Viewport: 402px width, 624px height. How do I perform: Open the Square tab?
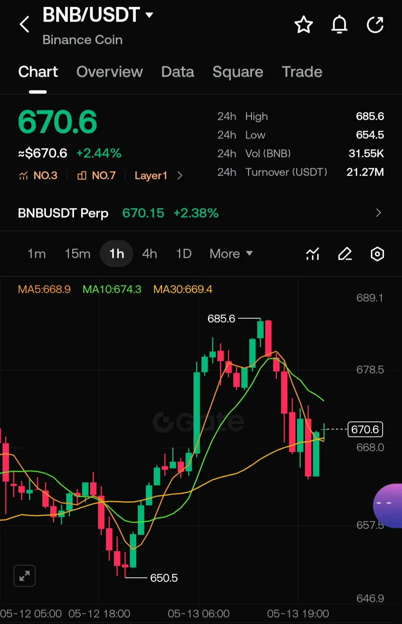238,72
